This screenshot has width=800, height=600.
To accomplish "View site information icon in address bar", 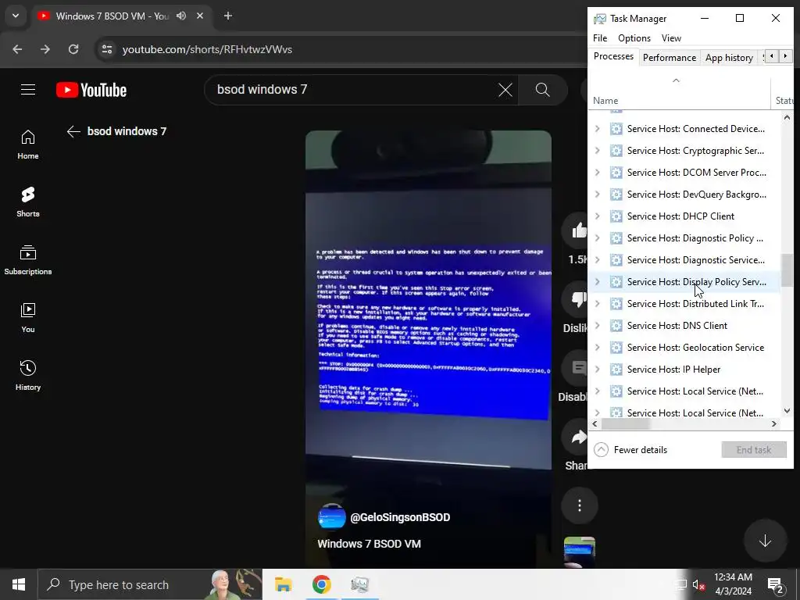I will click(107, 49).
